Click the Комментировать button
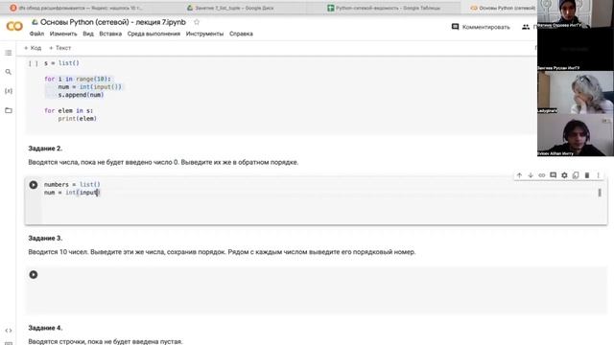 point(481,27)
